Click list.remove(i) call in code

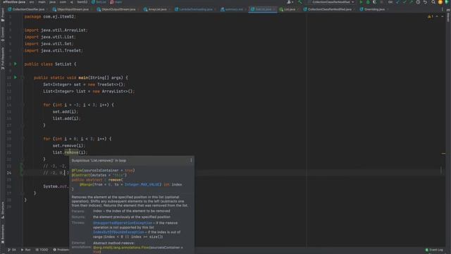tap(69, 152)
